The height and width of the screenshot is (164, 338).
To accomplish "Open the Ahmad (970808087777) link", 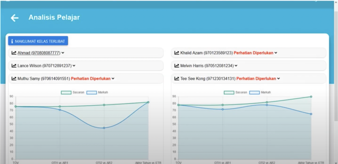I will (x=39, y=53).
